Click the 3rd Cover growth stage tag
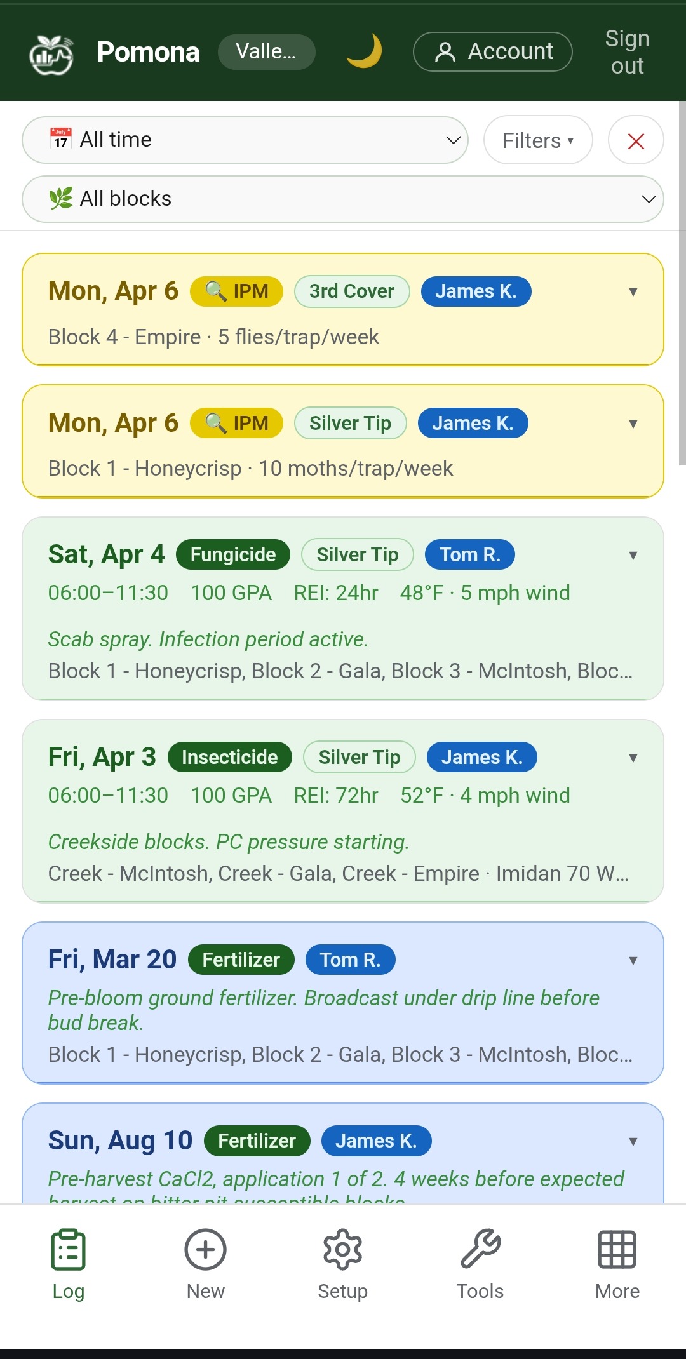 [x=352, y=291]
